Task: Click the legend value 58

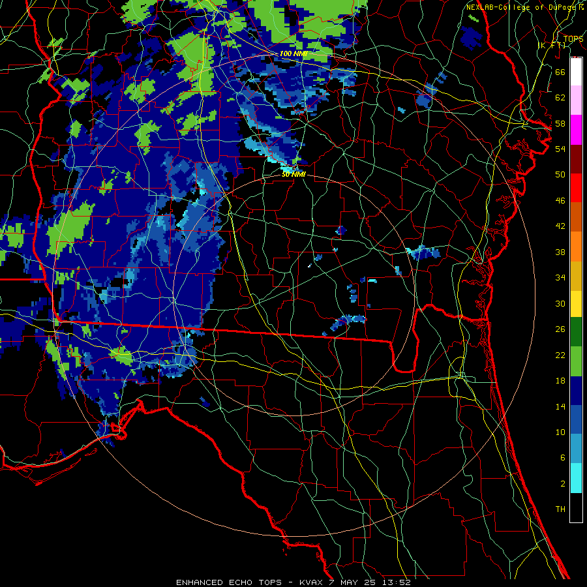Action: [x=560, y=123]
